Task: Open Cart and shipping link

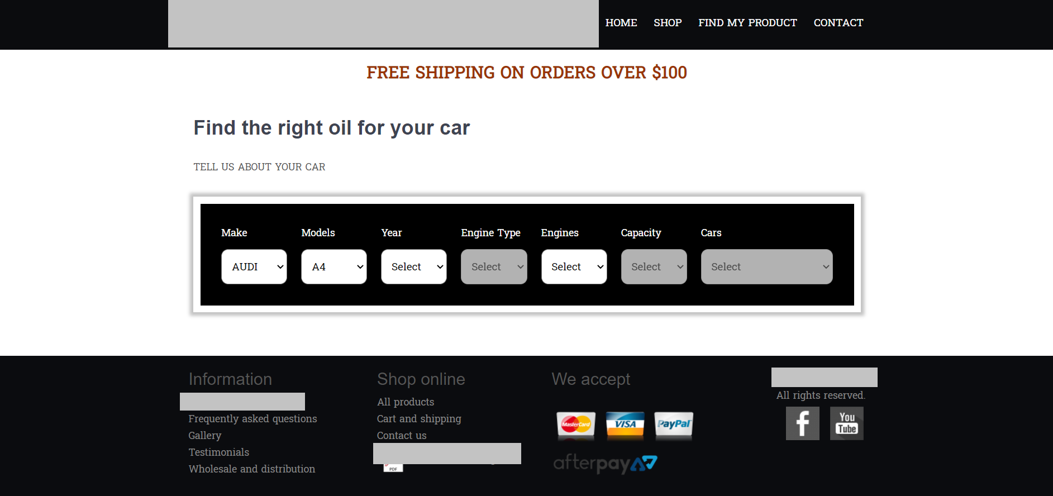Action: coord(419,419)
